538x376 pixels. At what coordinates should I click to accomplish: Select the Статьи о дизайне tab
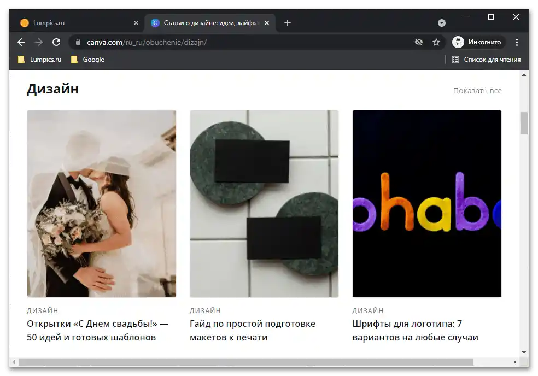click(x=210, y=23)
